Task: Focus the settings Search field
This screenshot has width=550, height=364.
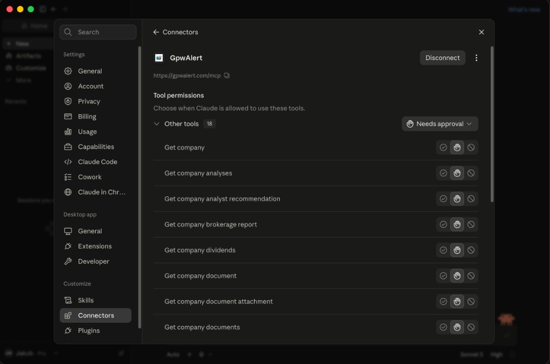Action: 98,32
